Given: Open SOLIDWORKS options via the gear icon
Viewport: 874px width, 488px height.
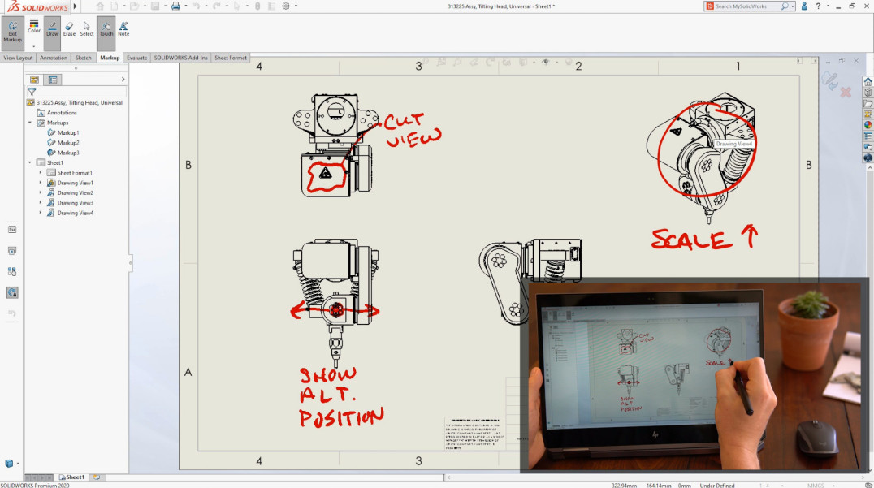Looking at the screenshot, I should coord(286,6).
